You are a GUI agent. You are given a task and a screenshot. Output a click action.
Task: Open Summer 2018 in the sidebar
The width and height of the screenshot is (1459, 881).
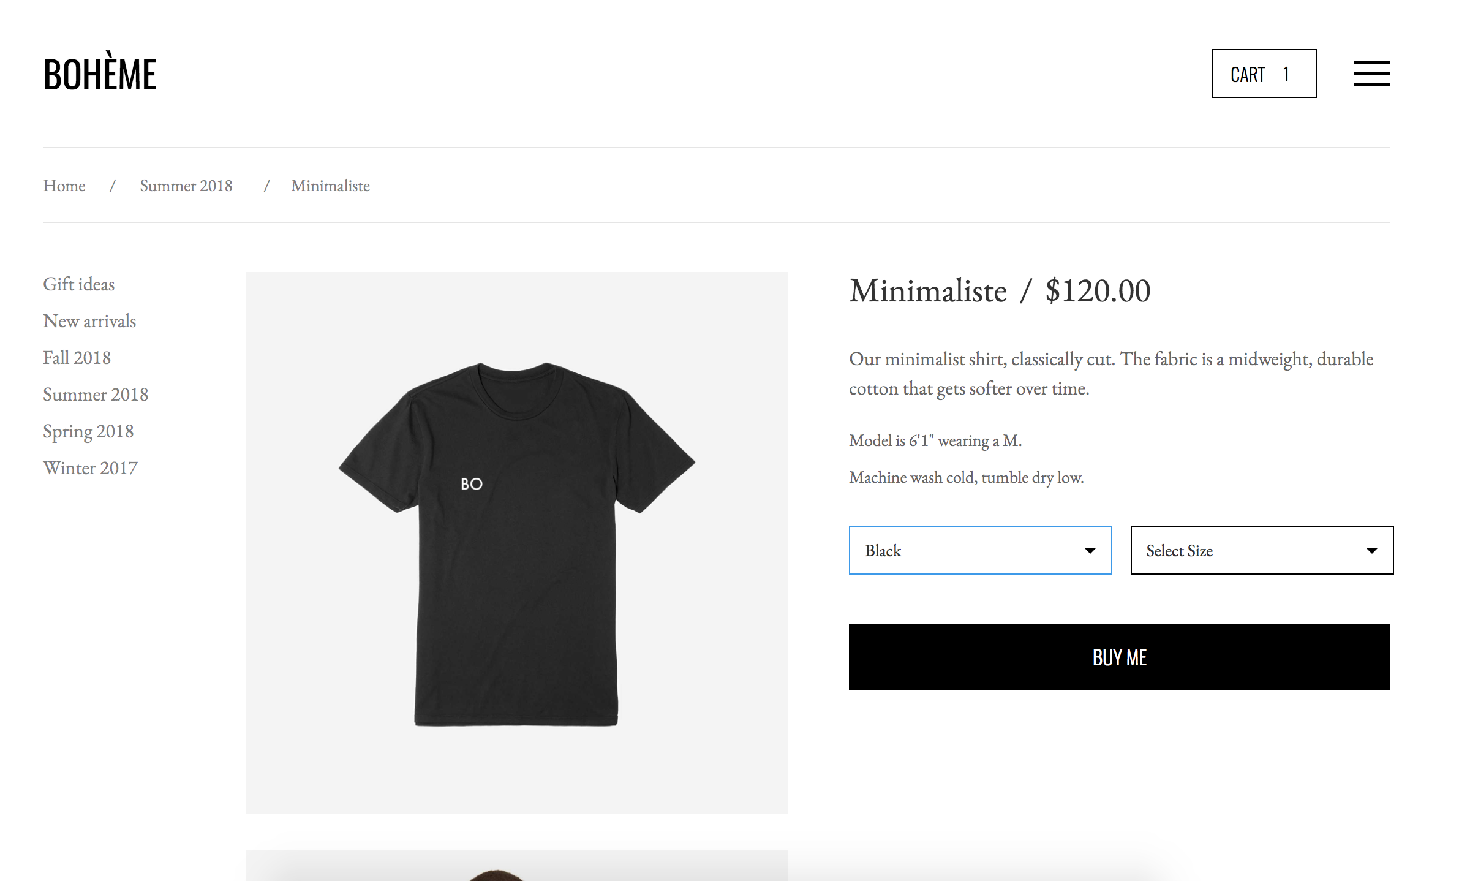coord(95,394)
